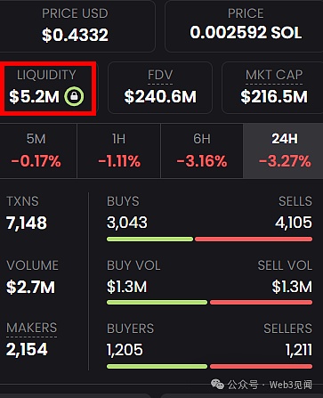Click the green BUYS progress bar

point(149,240)
